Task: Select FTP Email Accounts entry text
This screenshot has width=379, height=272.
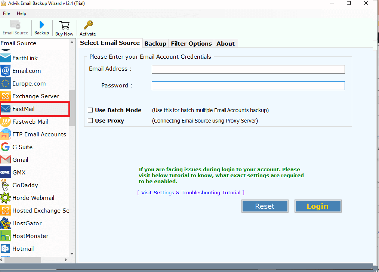Action: 39,134
